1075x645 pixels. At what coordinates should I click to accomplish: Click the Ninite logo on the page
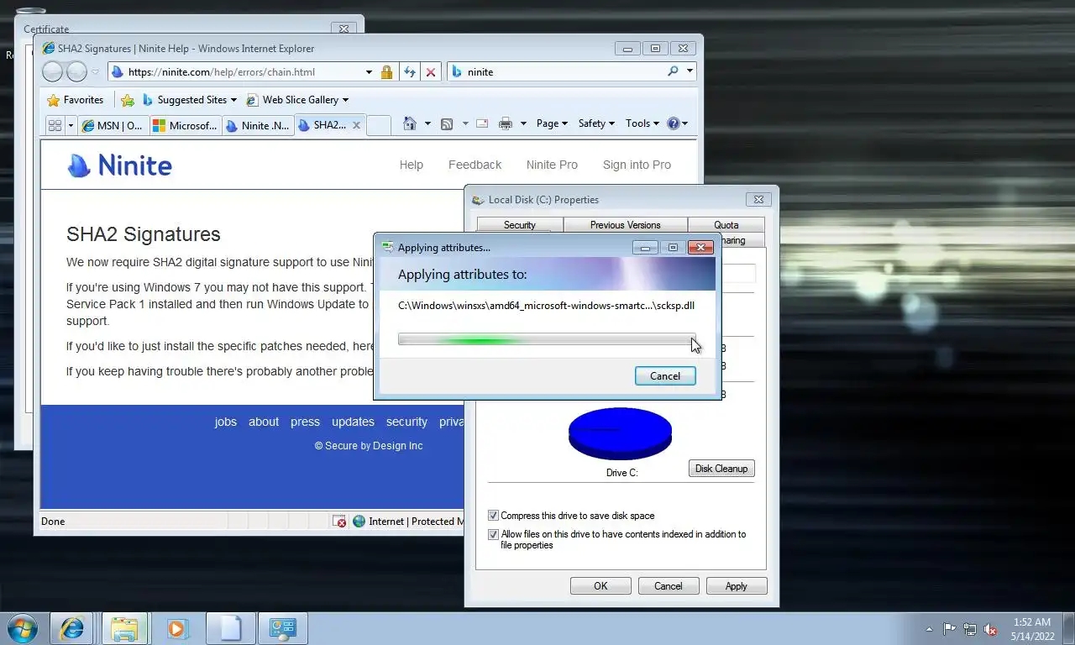click(120, 165)
